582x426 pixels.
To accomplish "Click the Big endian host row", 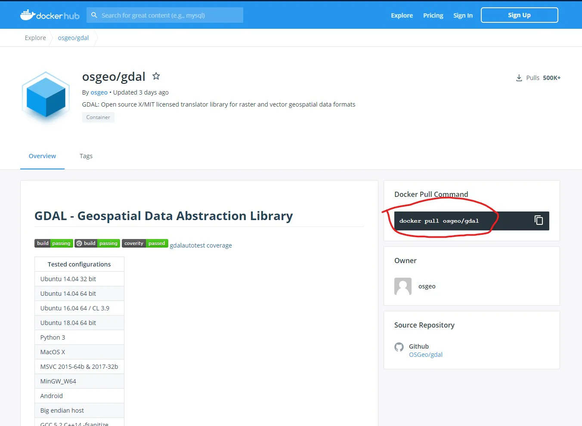I will tap(79, 411).
